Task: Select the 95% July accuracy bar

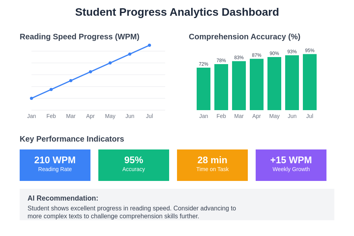Action: point(310,82)
